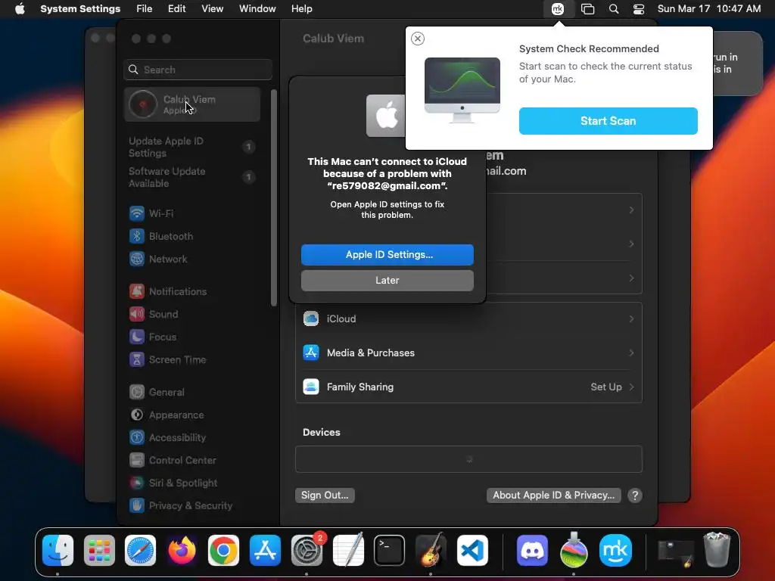Open the View menu

[212, 9]
